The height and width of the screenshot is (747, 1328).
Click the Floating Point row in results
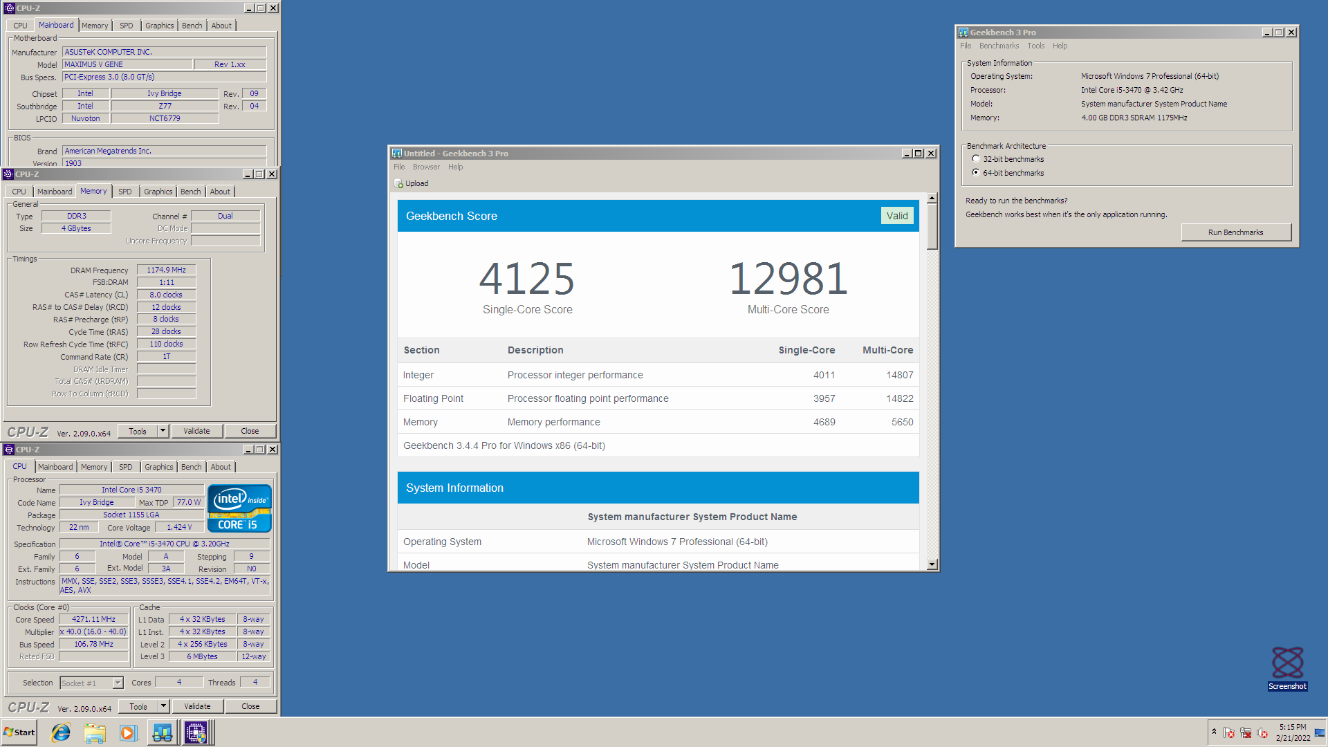(x=658, y=398)
